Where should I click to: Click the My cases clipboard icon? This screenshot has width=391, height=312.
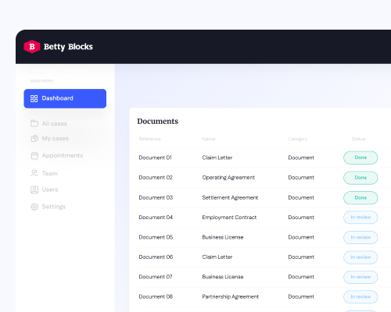coord(34,138)
